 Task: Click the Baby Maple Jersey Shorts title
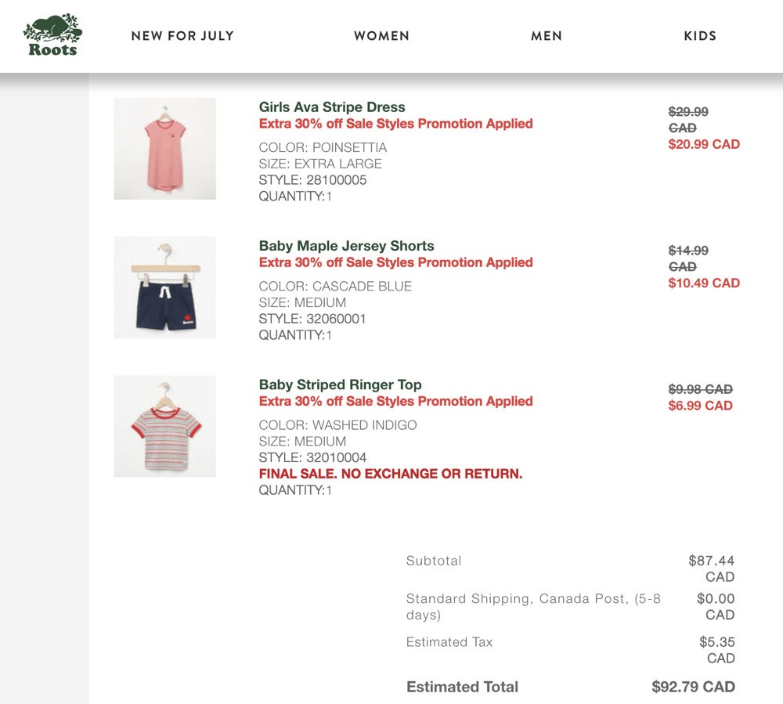[346, 246]
